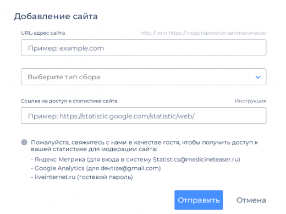
Task: Click the http:// или https:// hint text
Action: tap(204, 33)
